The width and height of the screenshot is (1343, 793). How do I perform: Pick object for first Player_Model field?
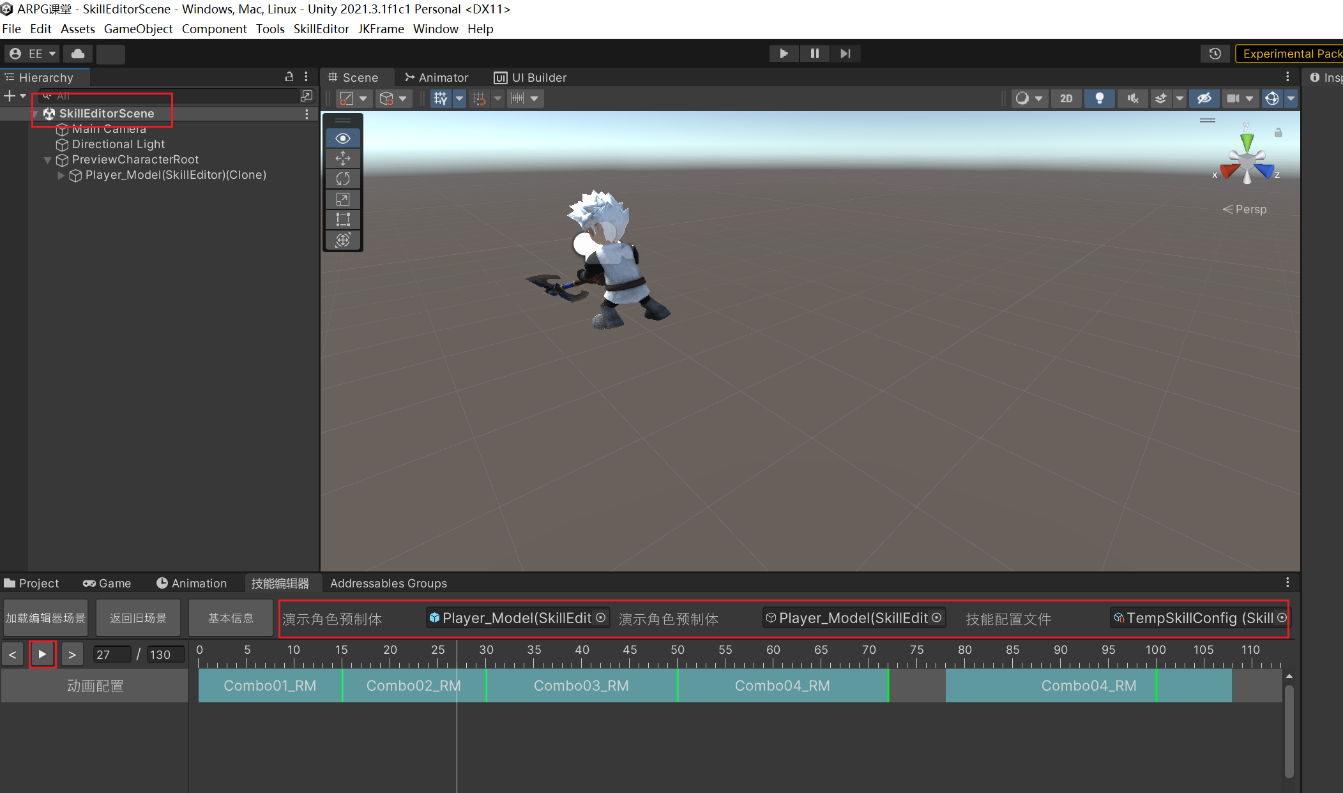[x=600, y=617]
